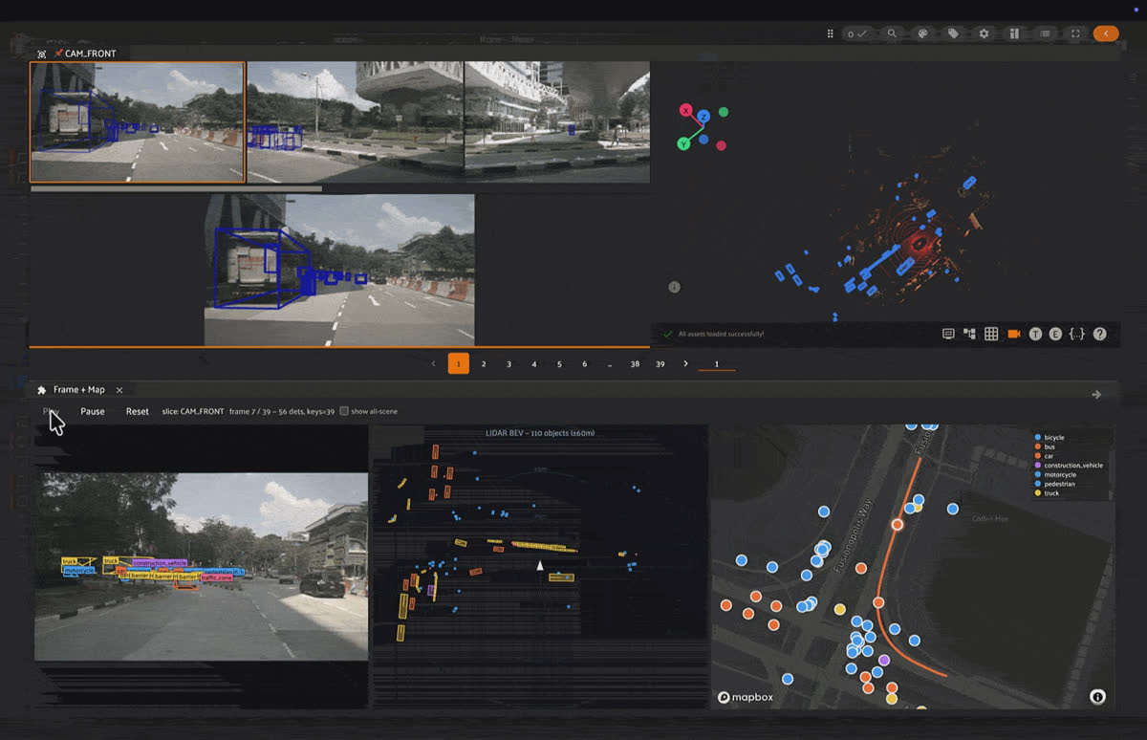The width and height of the screenshot is (1147, 740).
Task: Enable show all-scene checkbox
Action: tap(344, 411)
